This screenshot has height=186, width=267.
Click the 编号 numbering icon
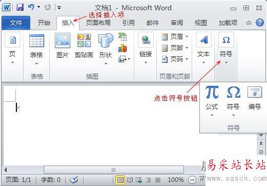[255, 92]
